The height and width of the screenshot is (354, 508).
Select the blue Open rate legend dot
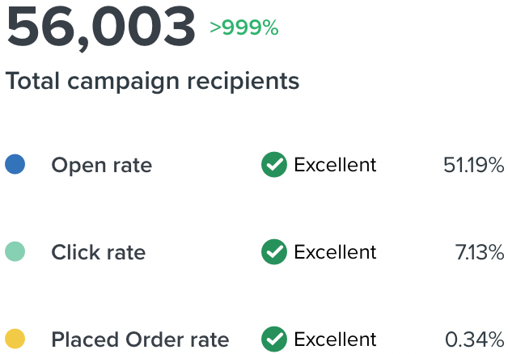pyautogui.click(x=15, y=165)
